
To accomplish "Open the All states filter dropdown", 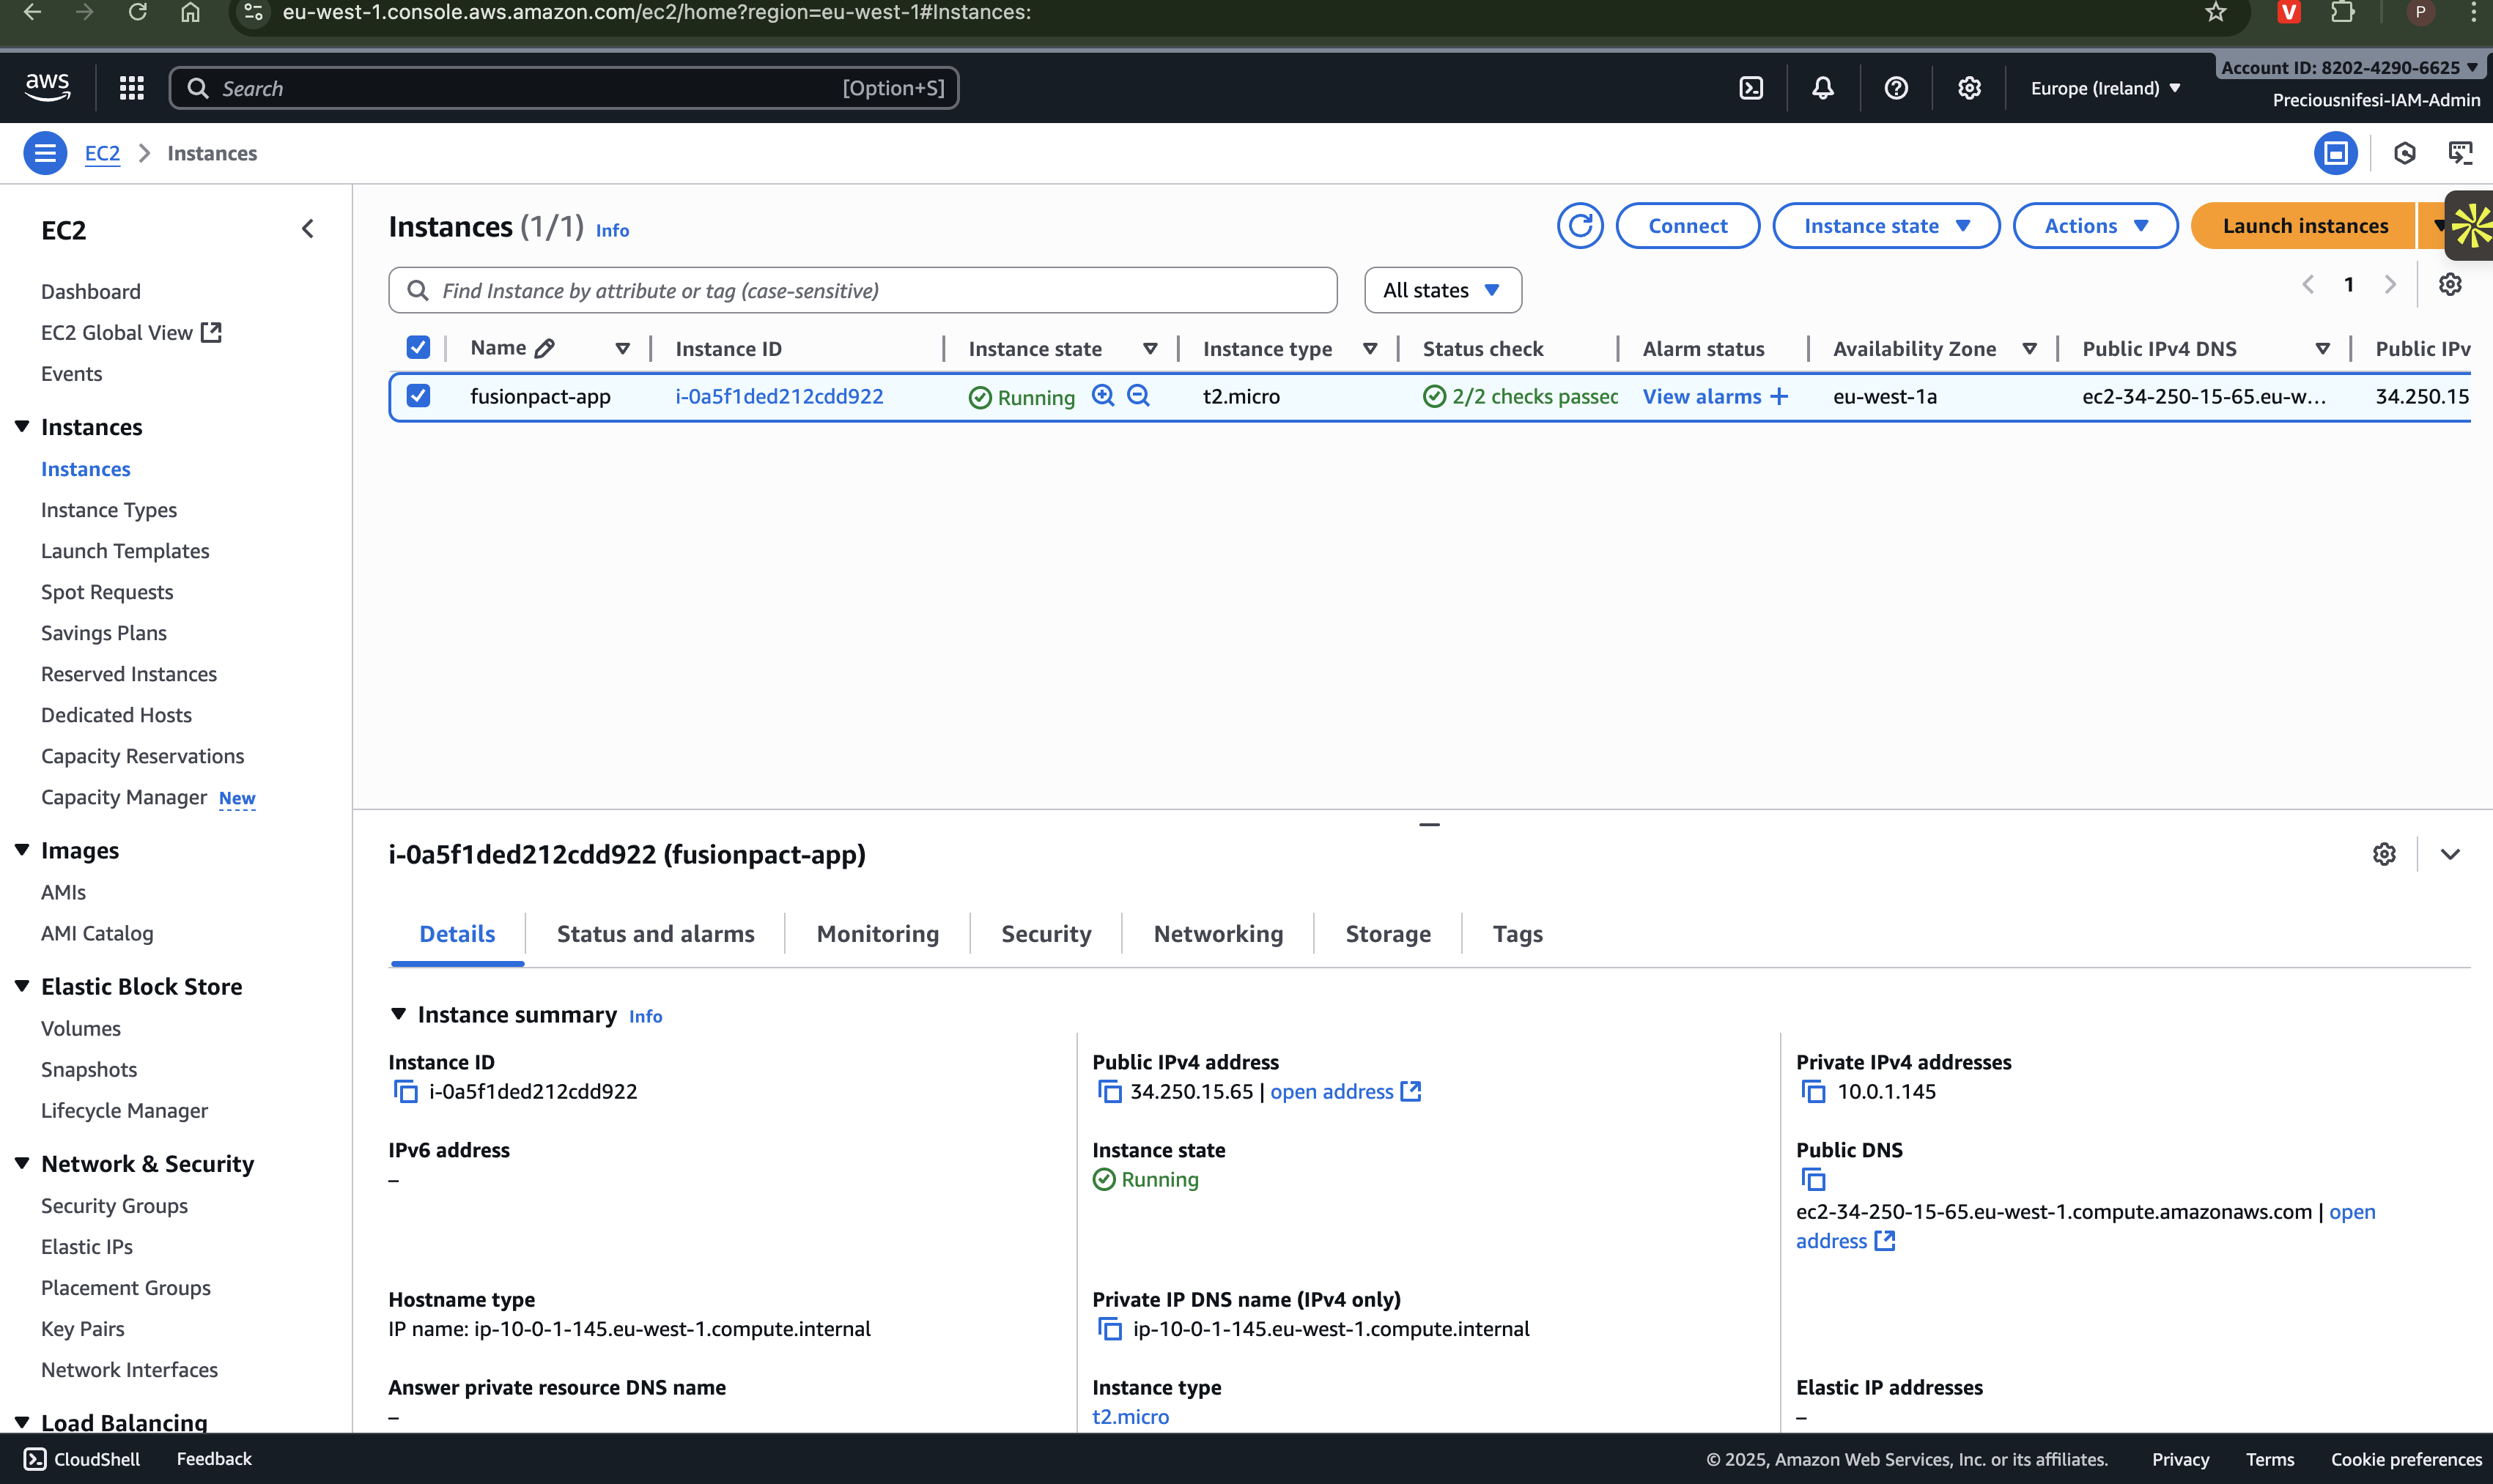I will coord(1443,290).
